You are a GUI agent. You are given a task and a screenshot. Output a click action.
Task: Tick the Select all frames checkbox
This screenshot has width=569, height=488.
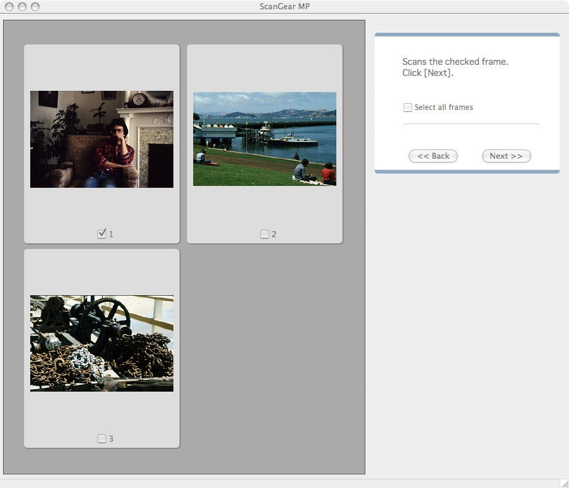(x=408, y=107)
